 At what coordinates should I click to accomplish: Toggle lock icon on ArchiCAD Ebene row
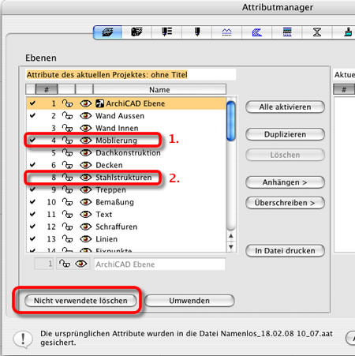[67, 103]
